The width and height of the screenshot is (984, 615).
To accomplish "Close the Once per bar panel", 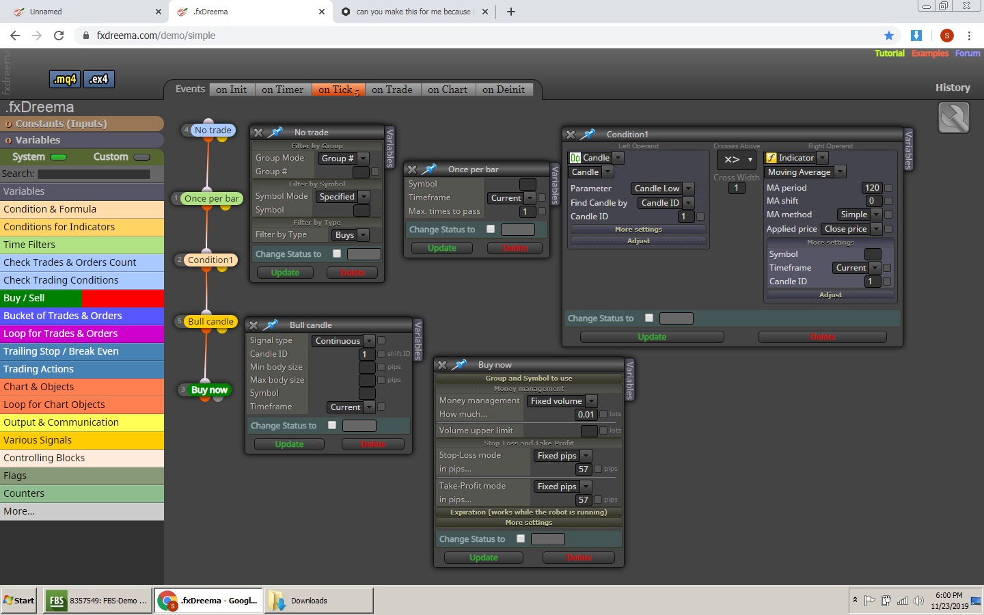I will tap(412, 169).
